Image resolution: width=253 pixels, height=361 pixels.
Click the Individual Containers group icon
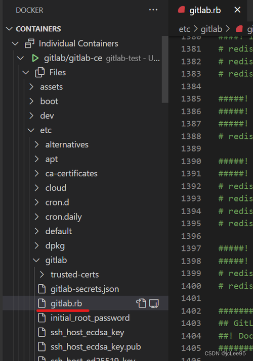click(x=29, y=43)
